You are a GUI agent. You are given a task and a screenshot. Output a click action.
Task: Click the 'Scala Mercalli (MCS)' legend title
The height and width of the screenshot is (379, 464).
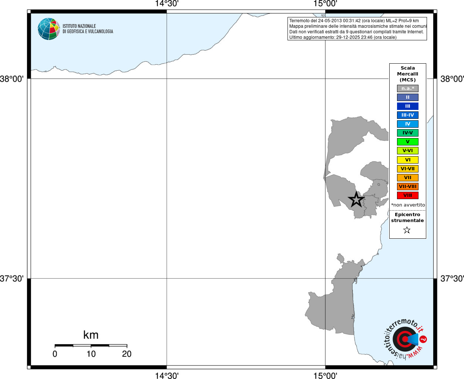click(408, 74)
